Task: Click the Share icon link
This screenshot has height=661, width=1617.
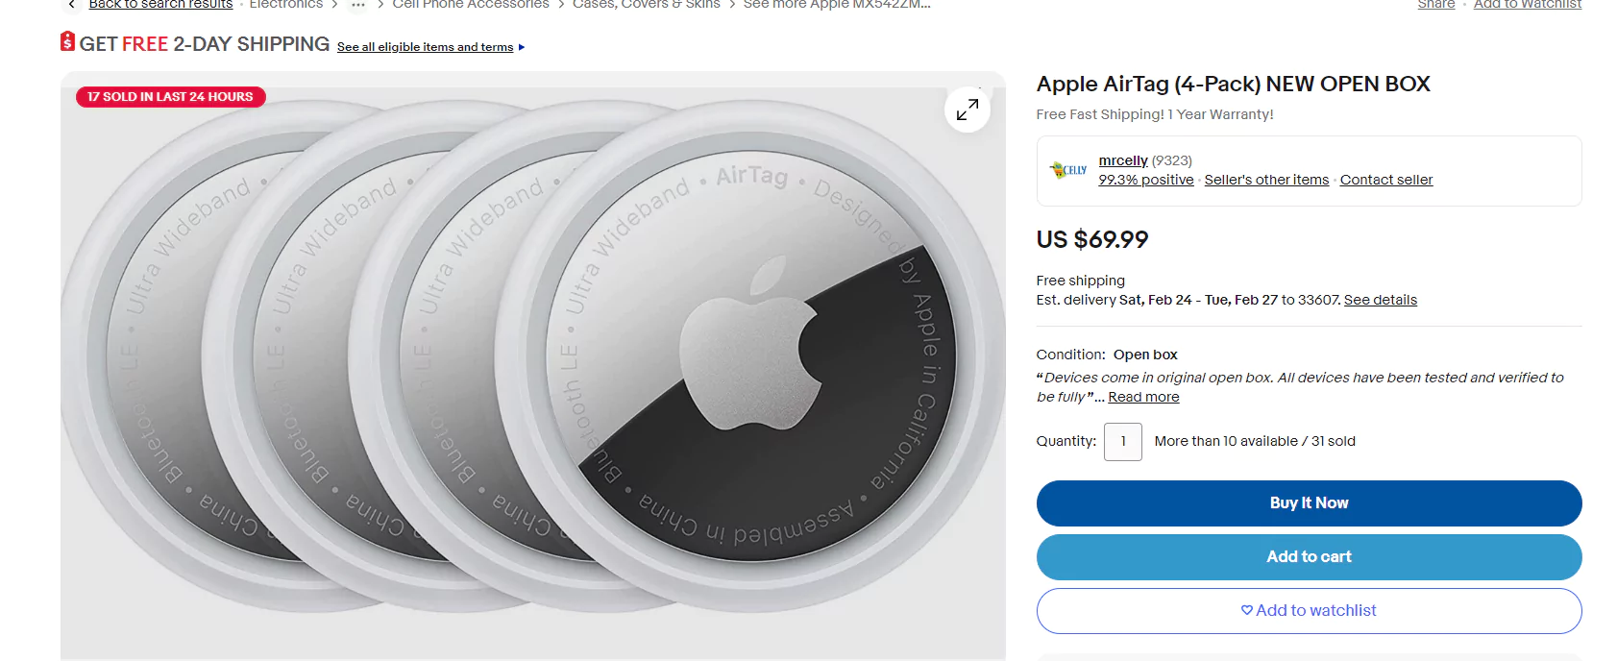Action: (x=1435, y=4)
